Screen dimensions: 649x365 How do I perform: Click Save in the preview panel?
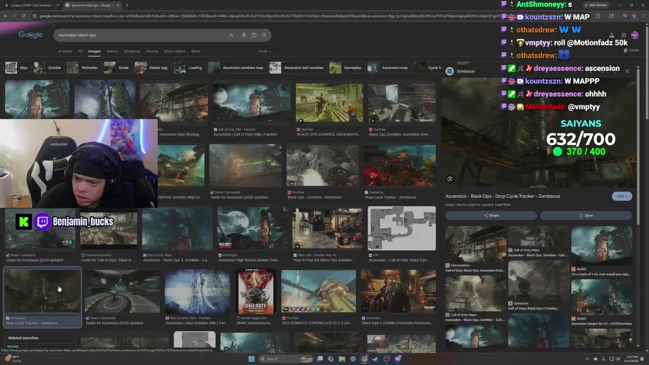click(x=586, y=215)
